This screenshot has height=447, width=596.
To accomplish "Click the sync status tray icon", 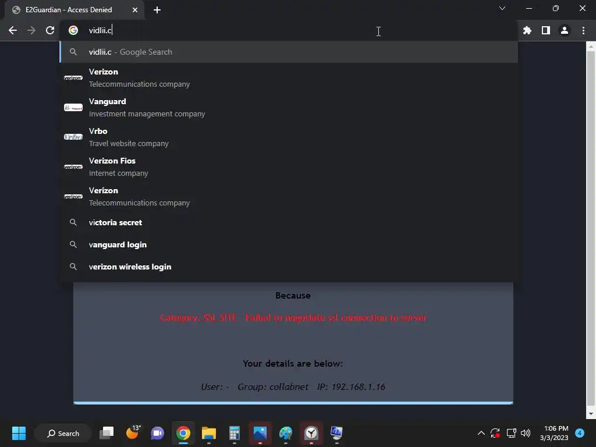I will [495, 433].
